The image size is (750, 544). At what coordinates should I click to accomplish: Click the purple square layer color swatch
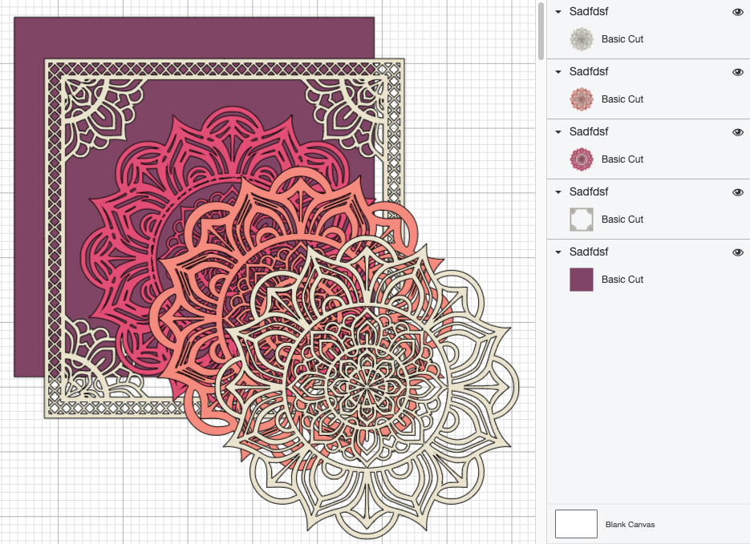point(582,280)
